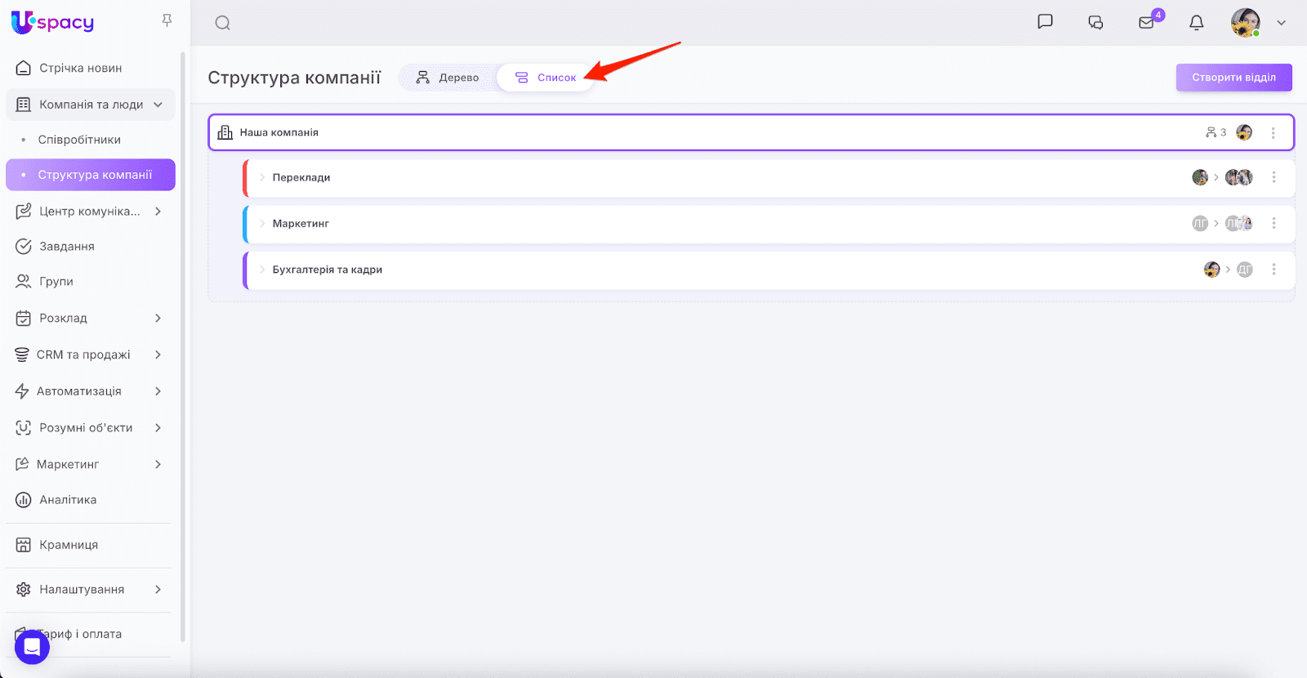Viewport: 1307px width, 678px height.
Task: Open Співробітники in the sidebar
Action: 79,140
